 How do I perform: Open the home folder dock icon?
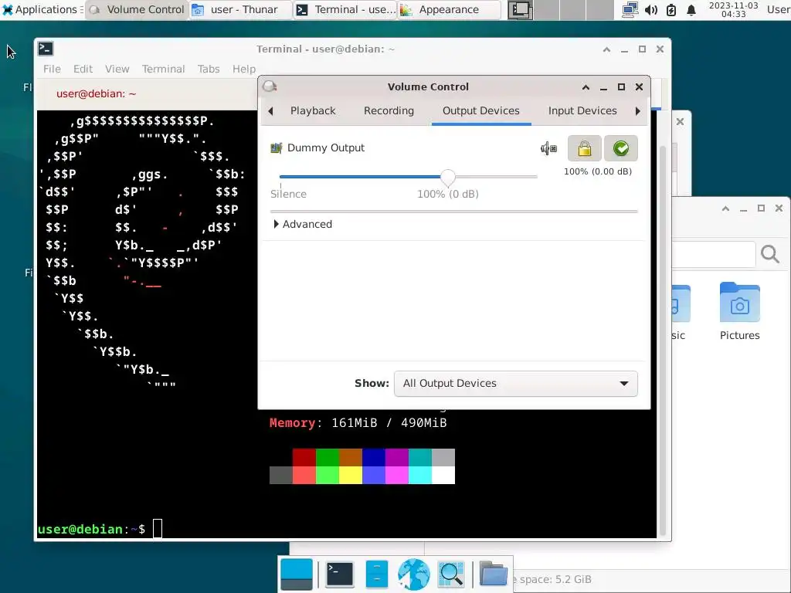click(x=493, y=574)
